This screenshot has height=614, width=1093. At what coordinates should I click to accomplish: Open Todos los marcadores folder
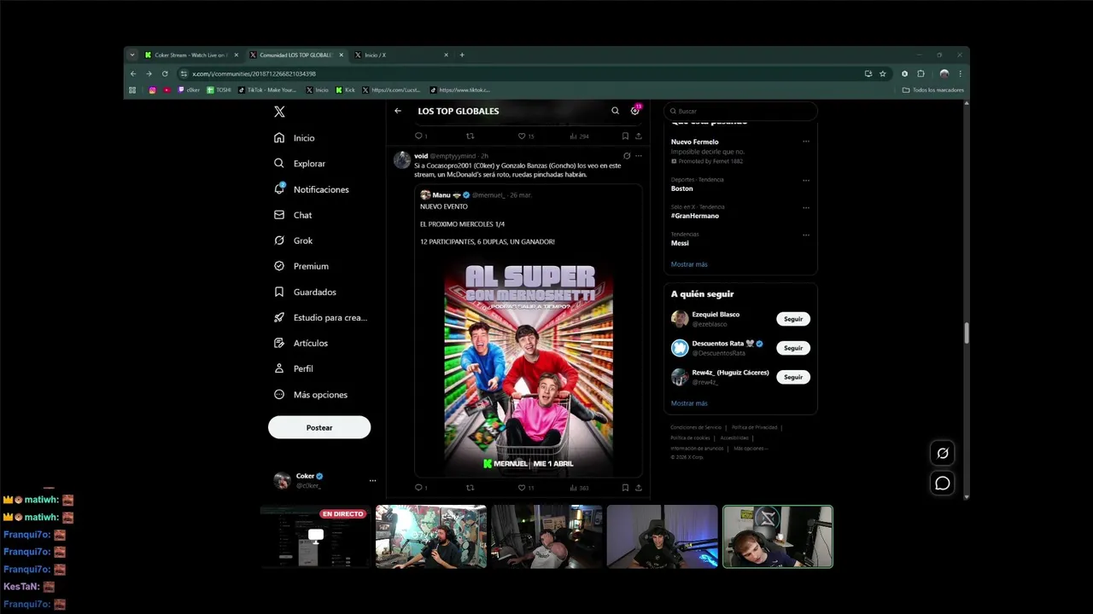coord(933,90)
